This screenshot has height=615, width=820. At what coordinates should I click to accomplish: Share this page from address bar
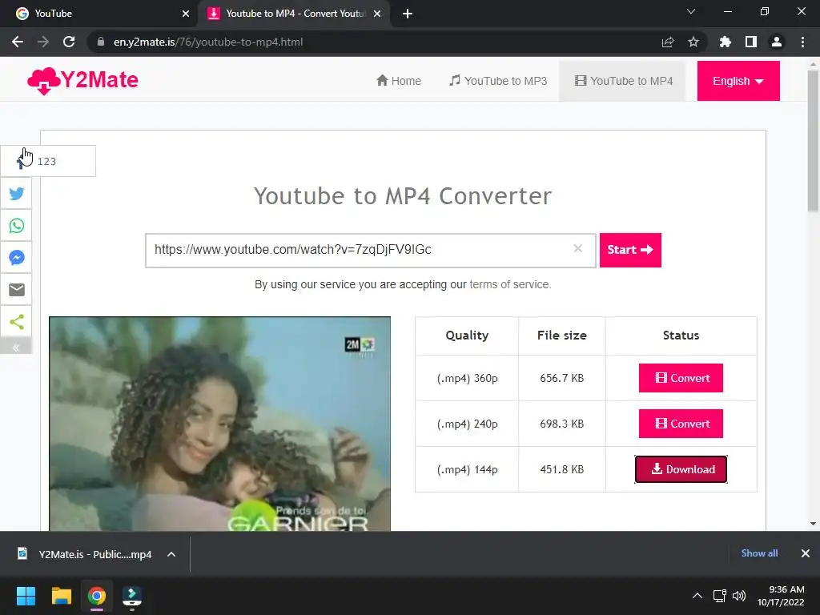pos(668,42)
